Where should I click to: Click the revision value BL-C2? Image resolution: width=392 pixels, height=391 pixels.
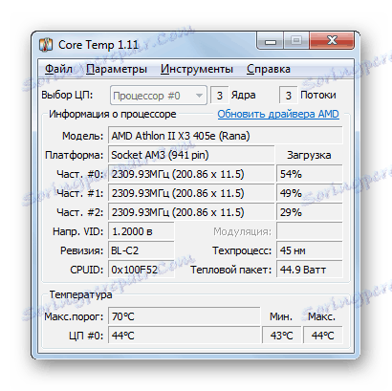point(142,250)
